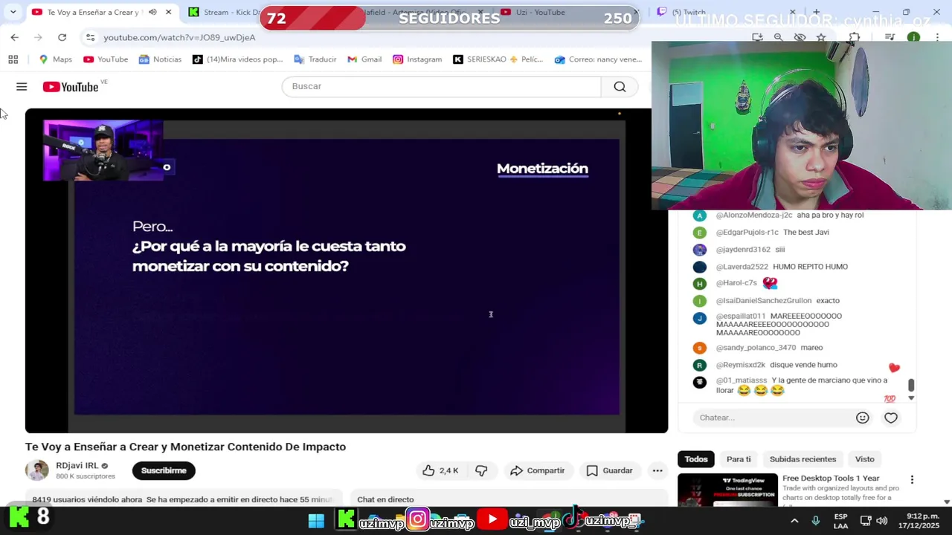Select the Todos filter chip
Image resolution: width=952 pixels, height=535 pixels.
(696, 459)
